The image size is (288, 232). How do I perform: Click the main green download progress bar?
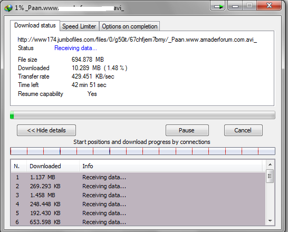tap(142, 115)
